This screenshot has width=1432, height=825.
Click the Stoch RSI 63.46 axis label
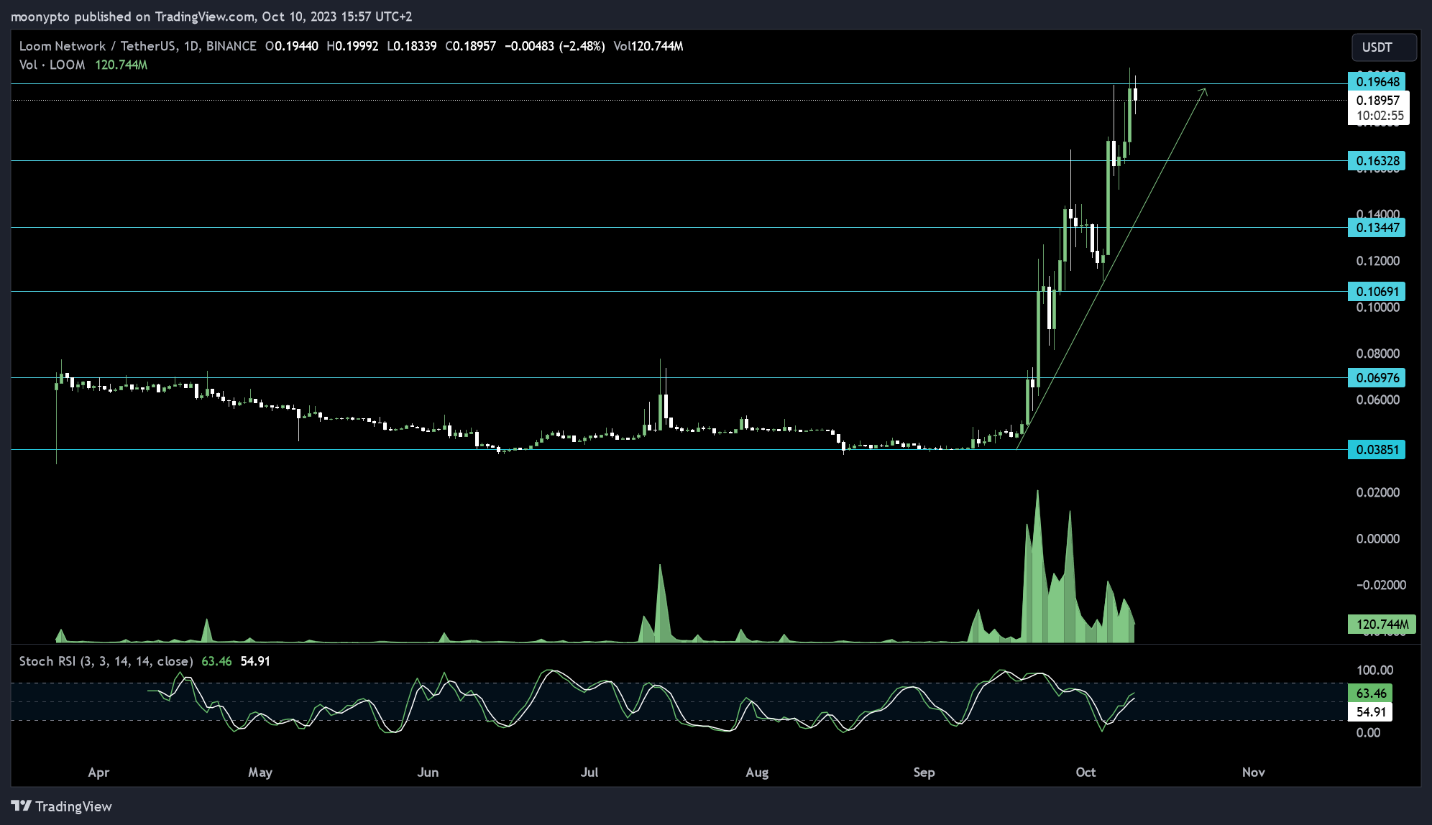(x=1370, y=693)
